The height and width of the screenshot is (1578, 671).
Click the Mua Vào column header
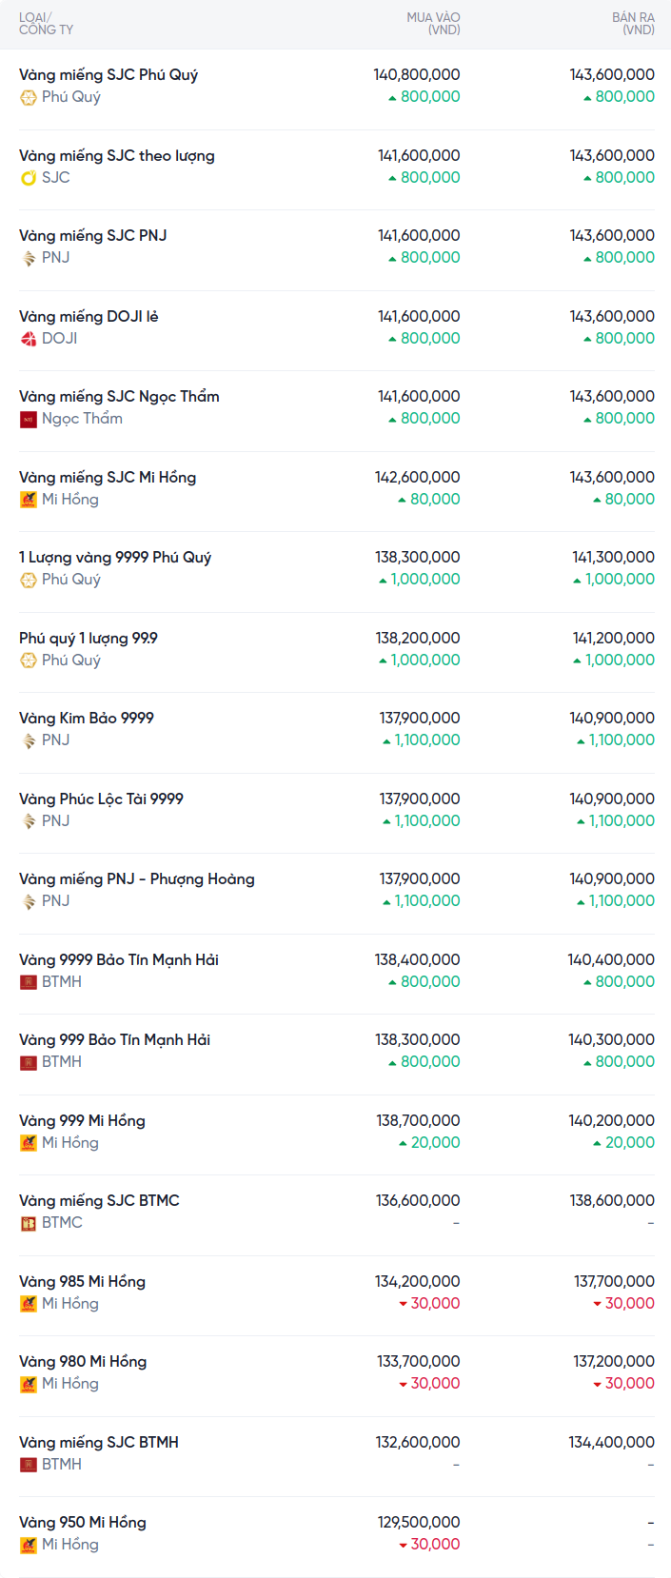click(x=433, y=24)
